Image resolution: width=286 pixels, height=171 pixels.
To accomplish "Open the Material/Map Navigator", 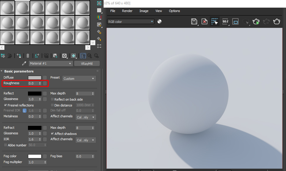I will tap(99, 46).
